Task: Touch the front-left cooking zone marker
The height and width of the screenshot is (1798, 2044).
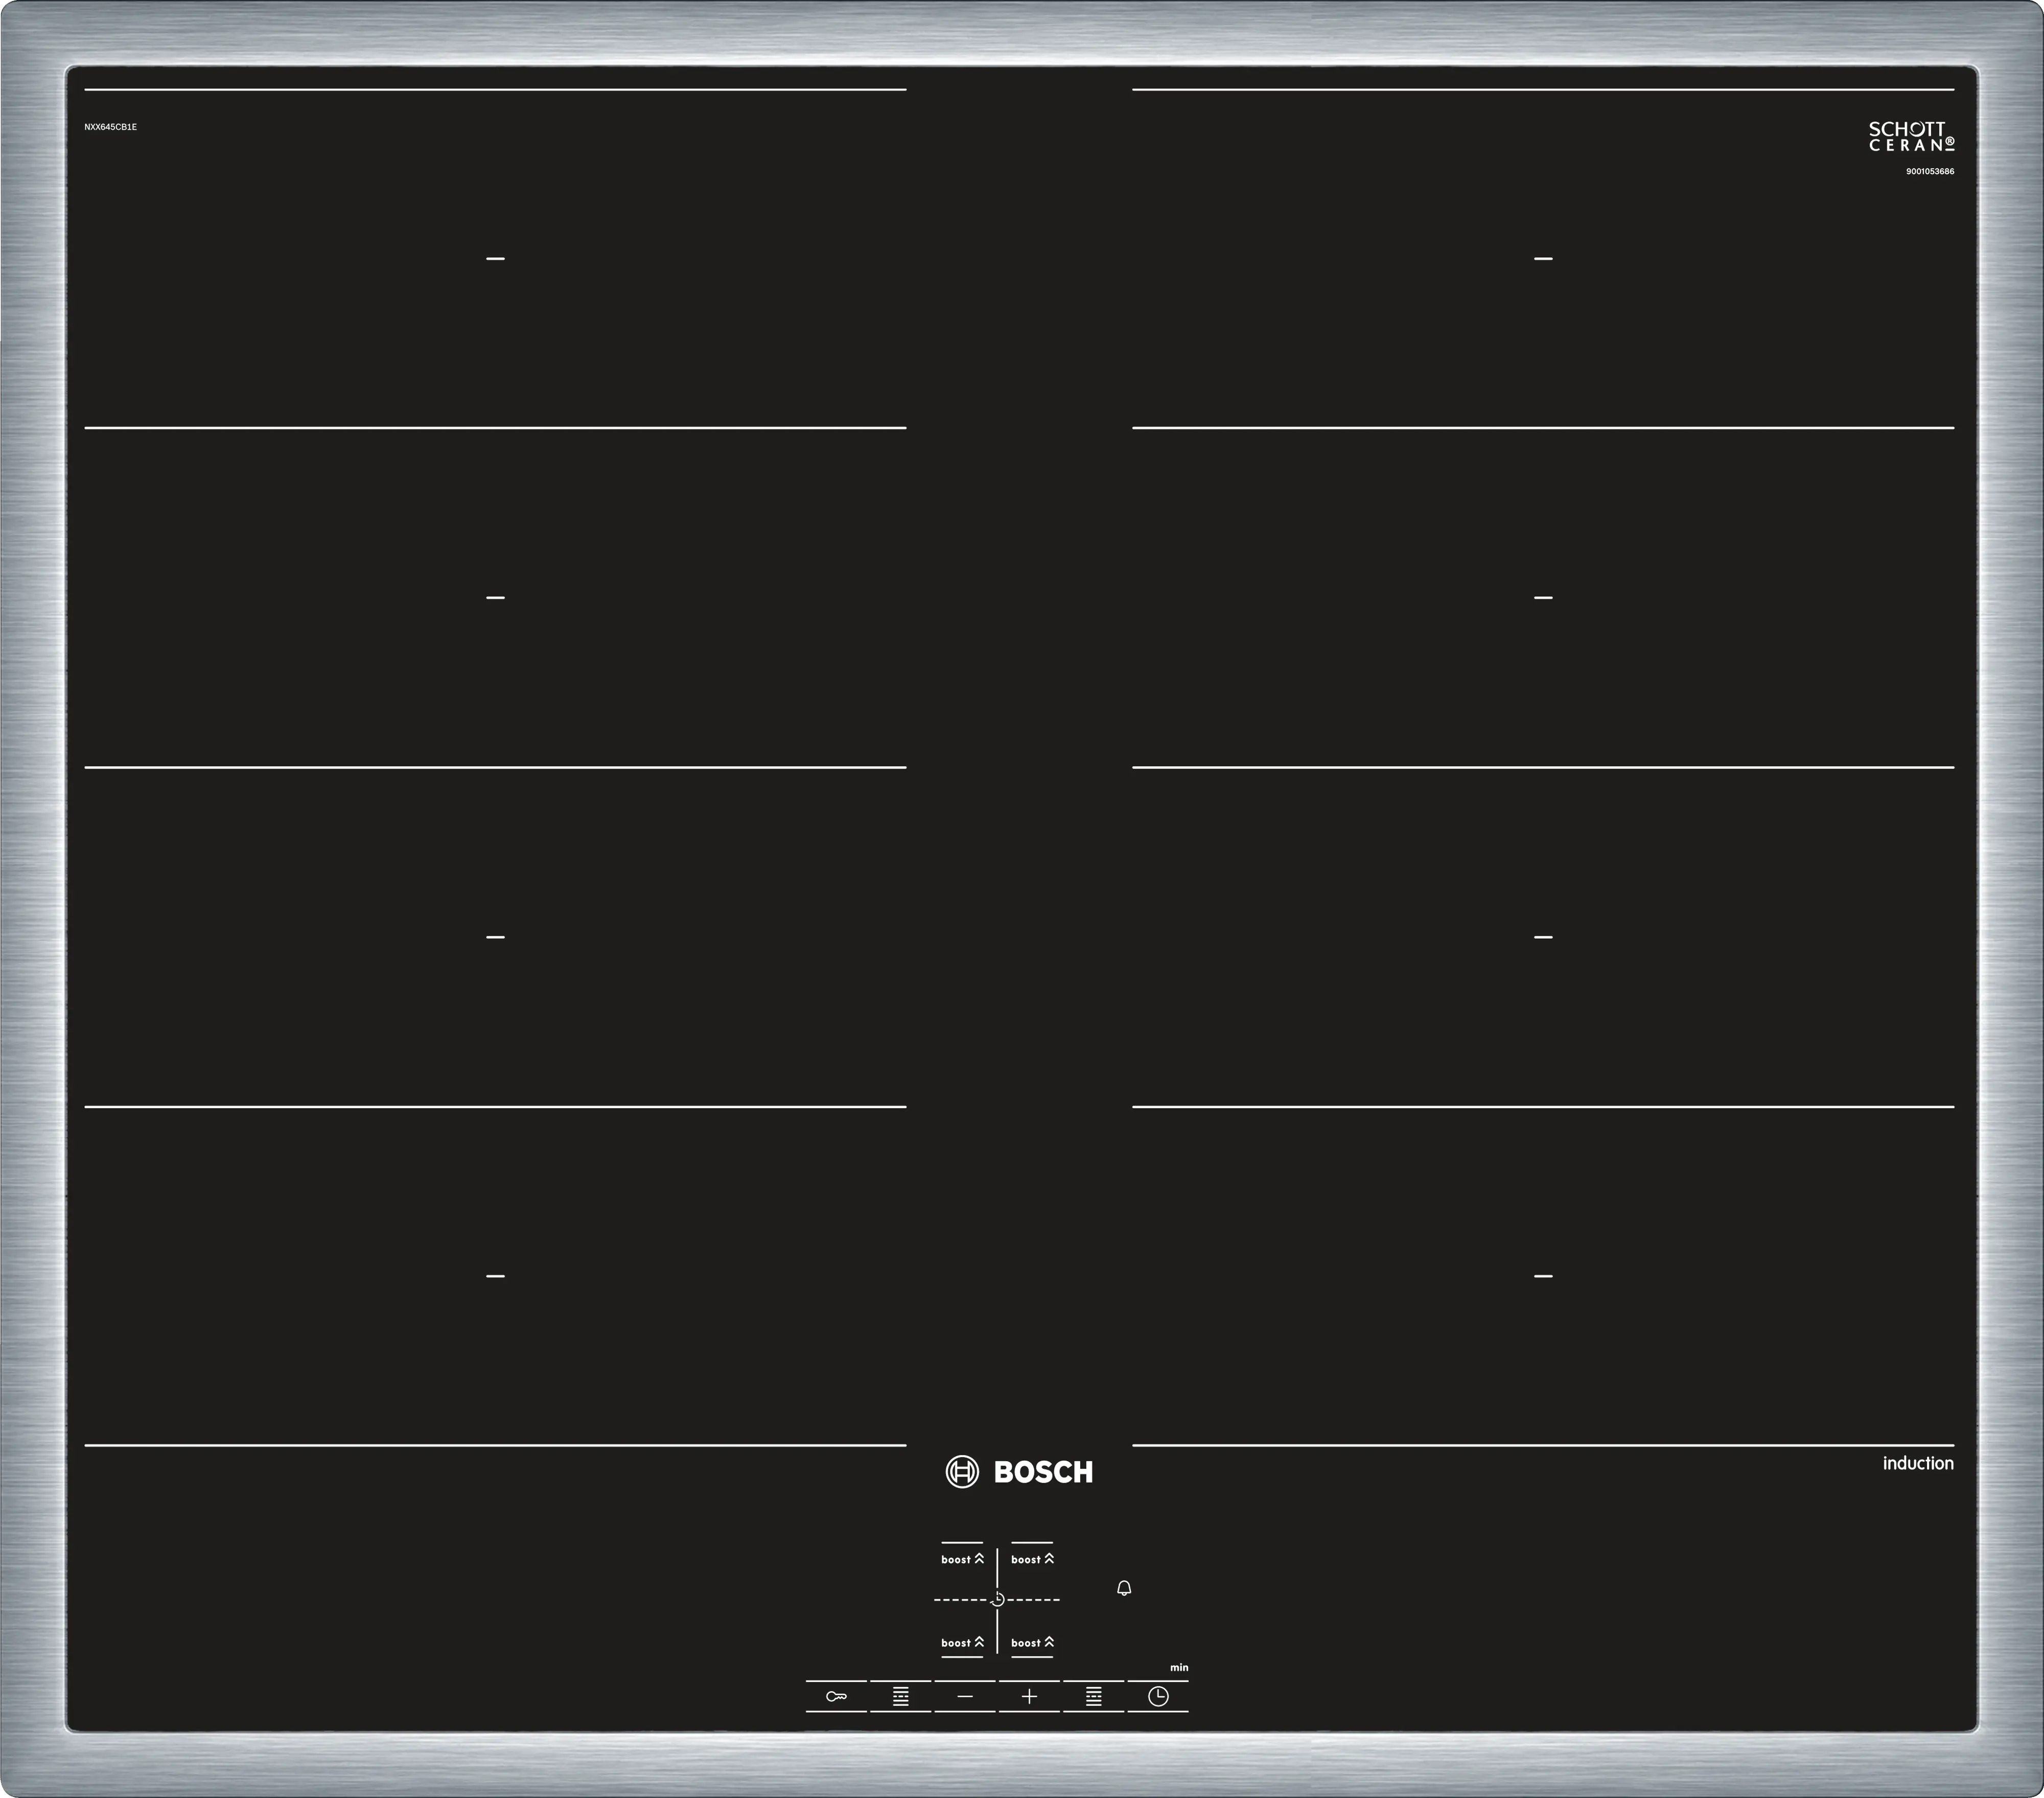Action: pos(495,1276)
